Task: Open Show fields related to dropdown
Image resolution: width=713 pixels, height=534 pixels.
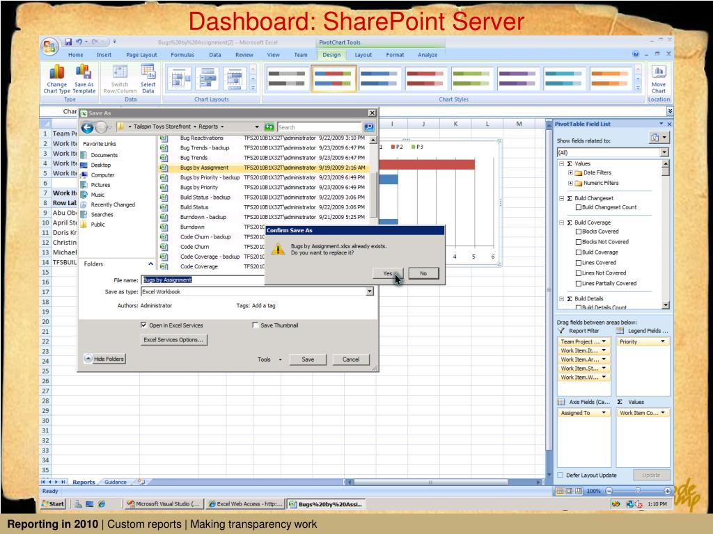Action: pos(664,152)
